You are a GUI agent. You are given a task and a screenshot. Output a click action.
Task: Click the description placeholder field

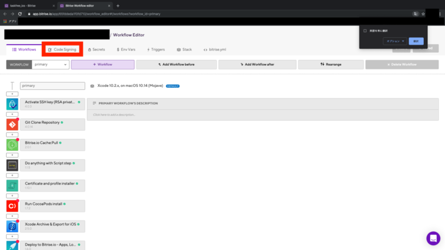point(263,115)
